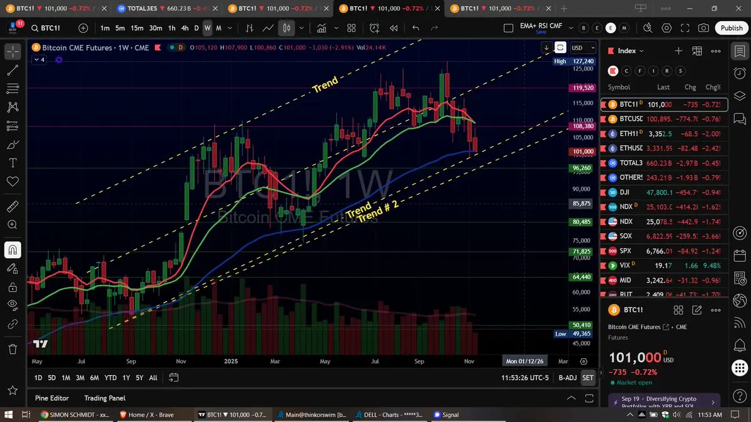Open the forecasting and measurement tools

pyautogui.click(x=13, y=126)
